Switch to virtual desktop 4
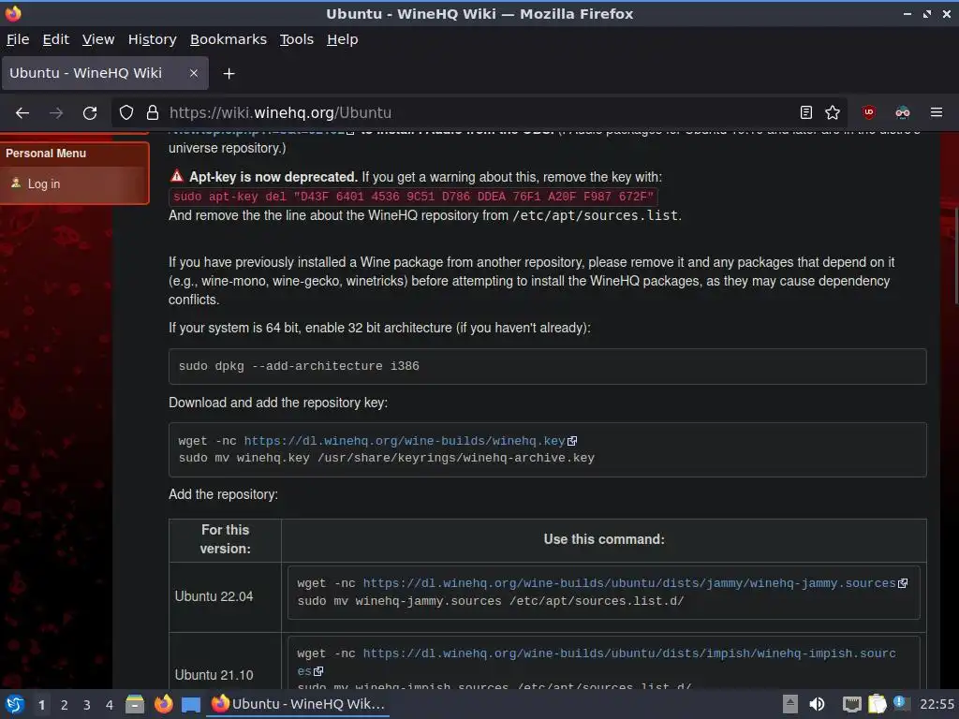 [110, 705]
